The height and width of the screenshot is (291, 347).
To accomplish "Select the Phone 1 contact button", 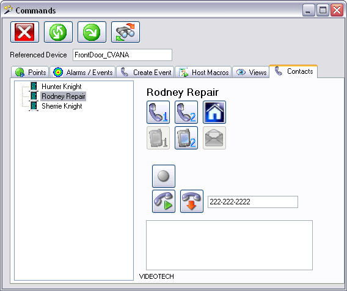I will 158,112.
